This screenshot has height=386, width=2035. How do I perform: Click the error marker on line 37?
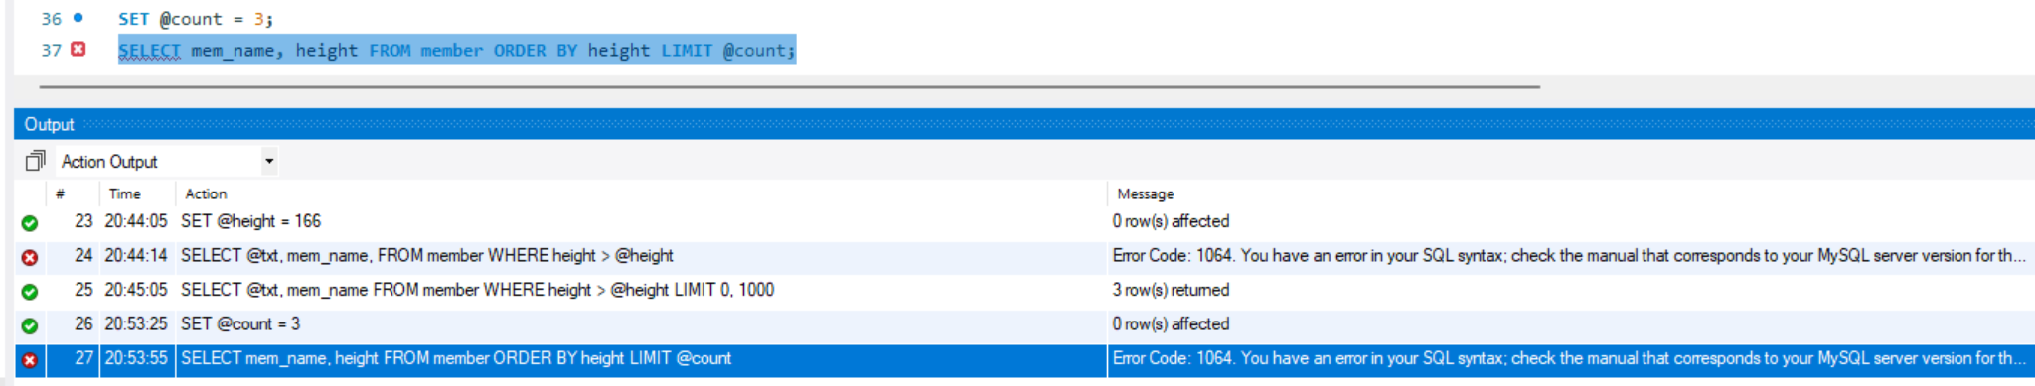pyautogui.click(x=78, y=49)
